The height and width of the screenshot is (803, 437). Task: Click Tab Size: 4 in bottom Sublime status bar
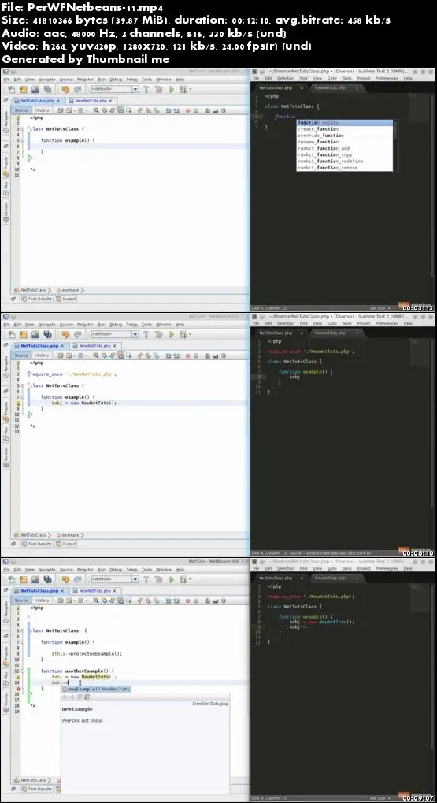[x=380, y=798]
